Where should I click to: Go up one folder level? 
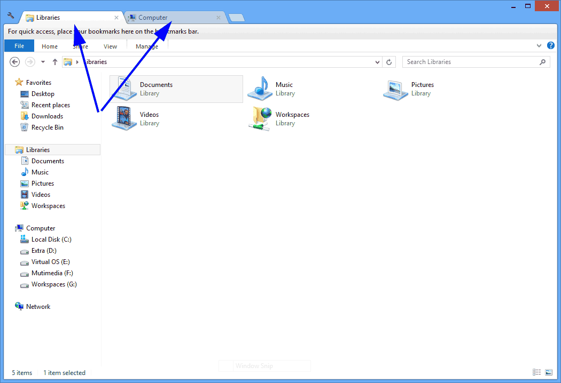click(54, 62)
